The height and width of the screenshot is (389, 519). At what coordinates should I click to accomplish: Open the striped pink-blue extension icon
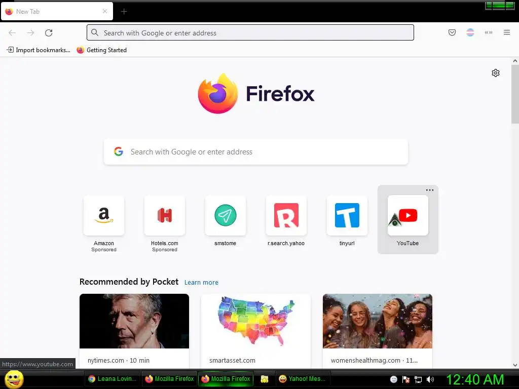click(x=470, y=32)
